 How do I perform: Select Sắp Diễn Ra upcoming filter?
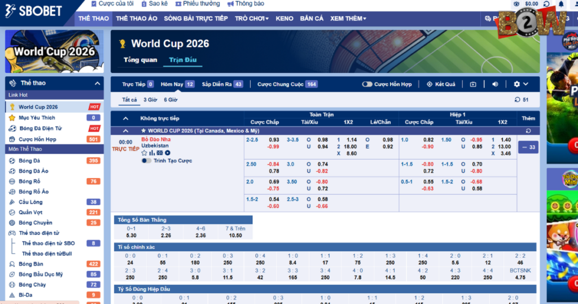(222, 84)
